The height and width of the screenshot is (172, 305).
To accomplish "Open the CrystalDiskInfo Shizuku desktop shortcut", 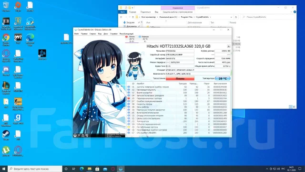I will [30, 23].
